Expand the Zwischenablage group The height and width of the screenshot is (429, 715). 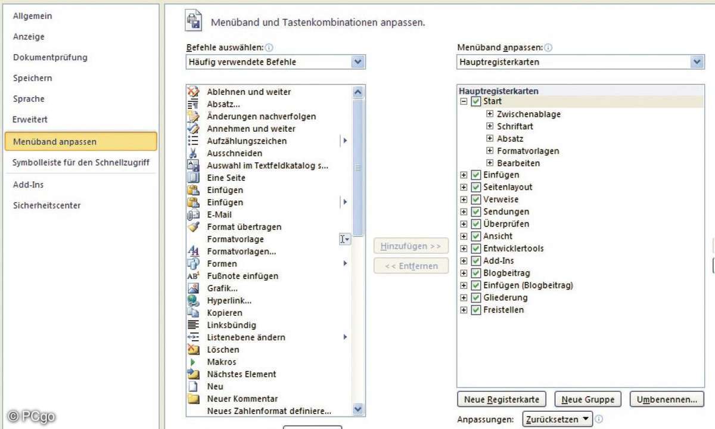(490, 114)
